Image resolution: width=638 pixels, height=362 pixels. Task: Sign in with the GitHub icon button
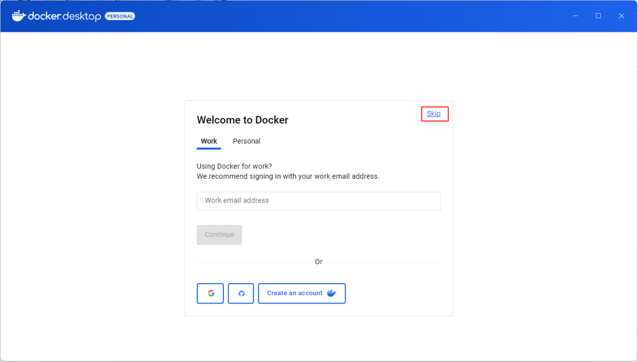click(241, 293)
